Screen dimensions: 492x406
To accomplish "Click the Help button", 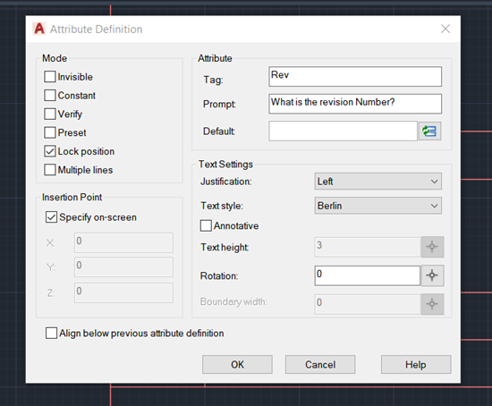I will (x=416, y=365).
